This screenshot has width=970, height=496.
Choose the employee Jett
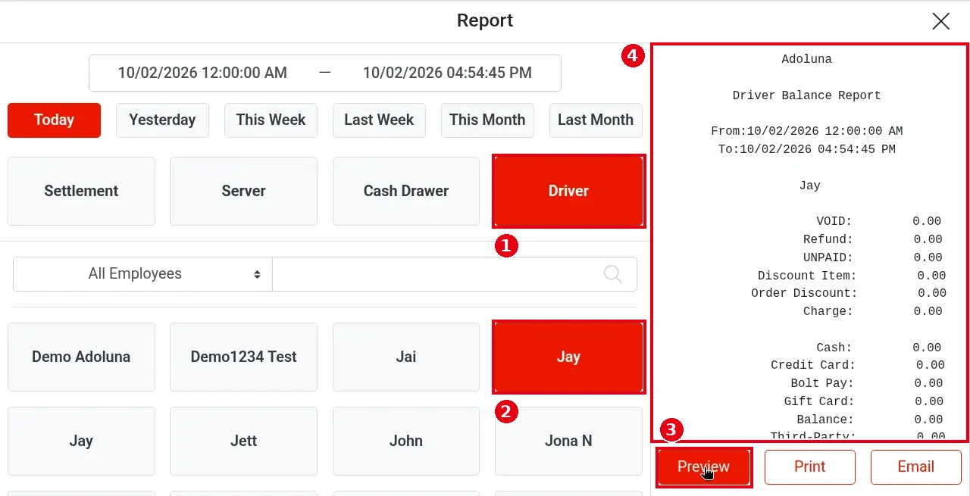(243, 441)
